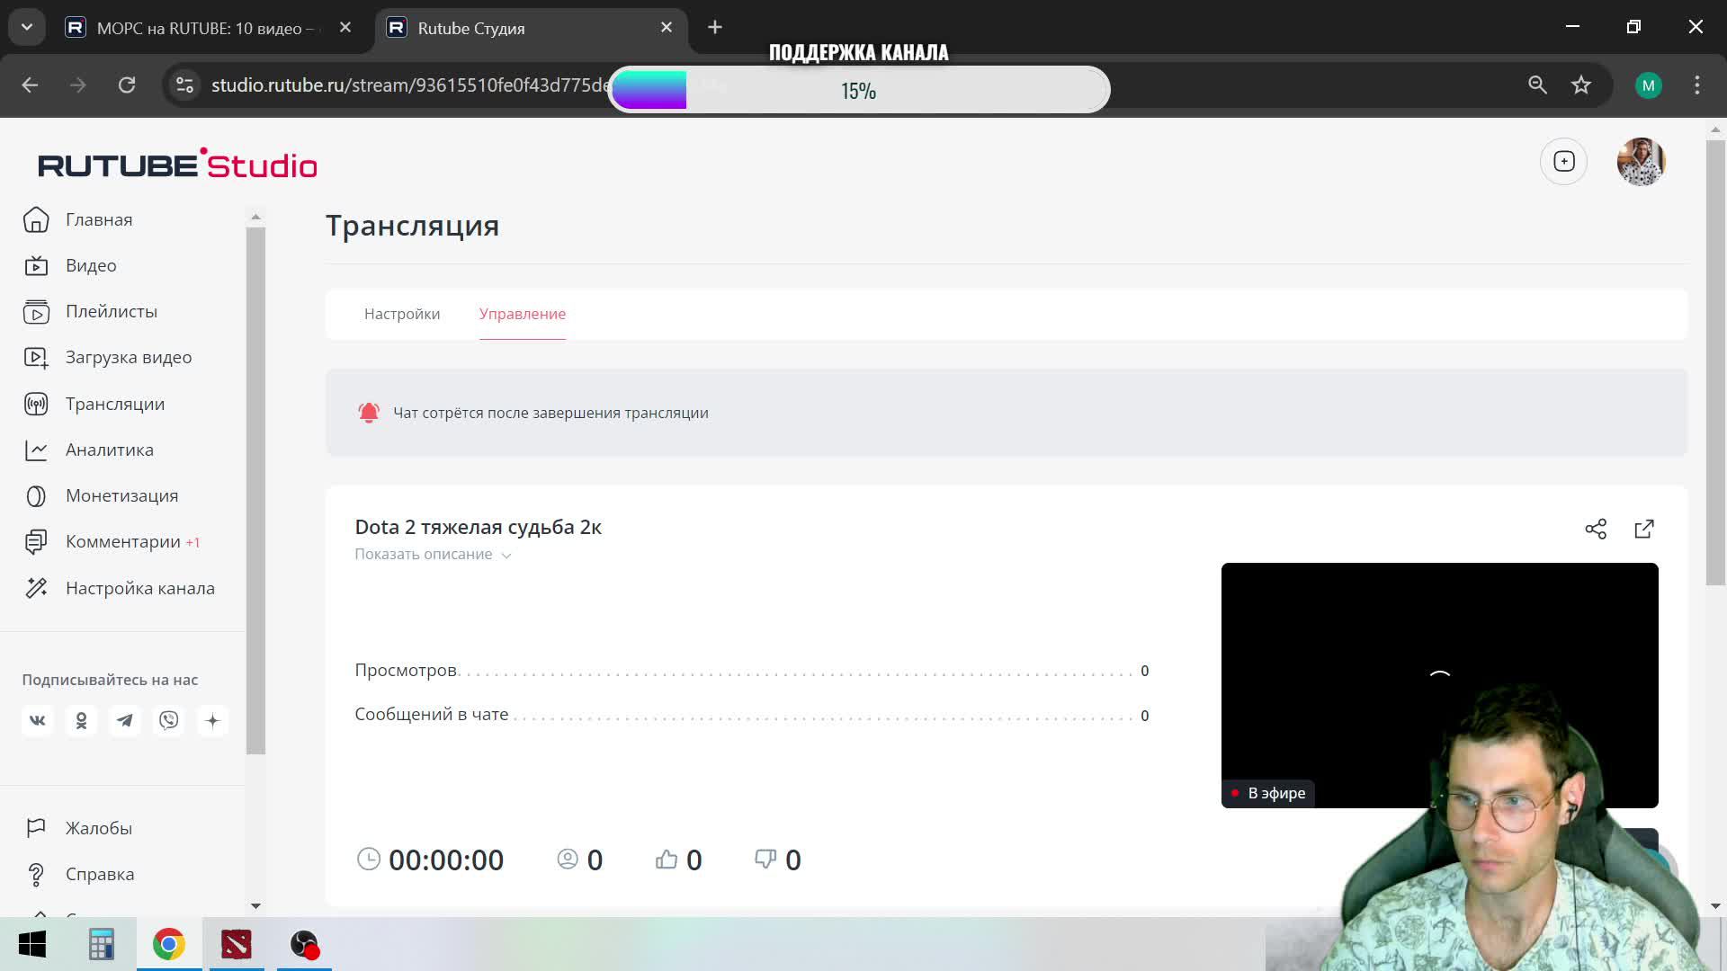Open a new browser tab
The image size is (1727, 971).
715,27
